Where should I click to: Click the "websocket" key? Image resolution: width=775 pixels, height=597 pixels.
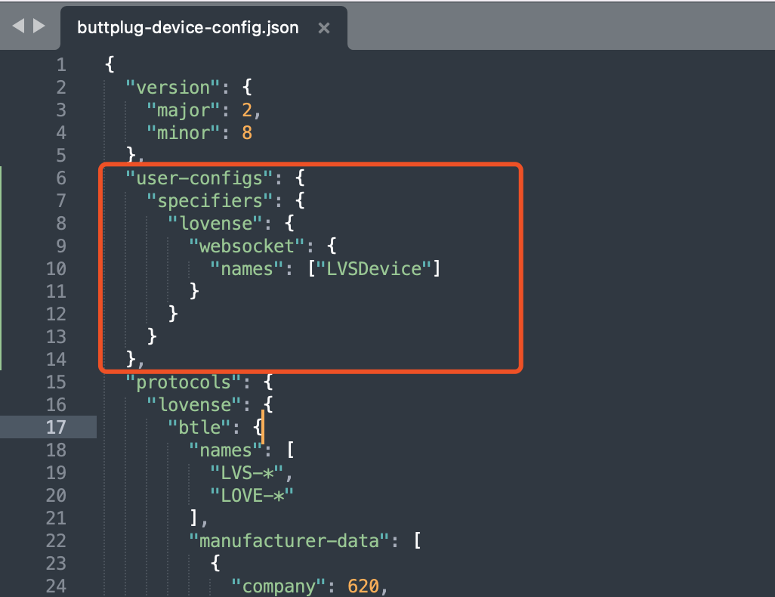[247, 246]
